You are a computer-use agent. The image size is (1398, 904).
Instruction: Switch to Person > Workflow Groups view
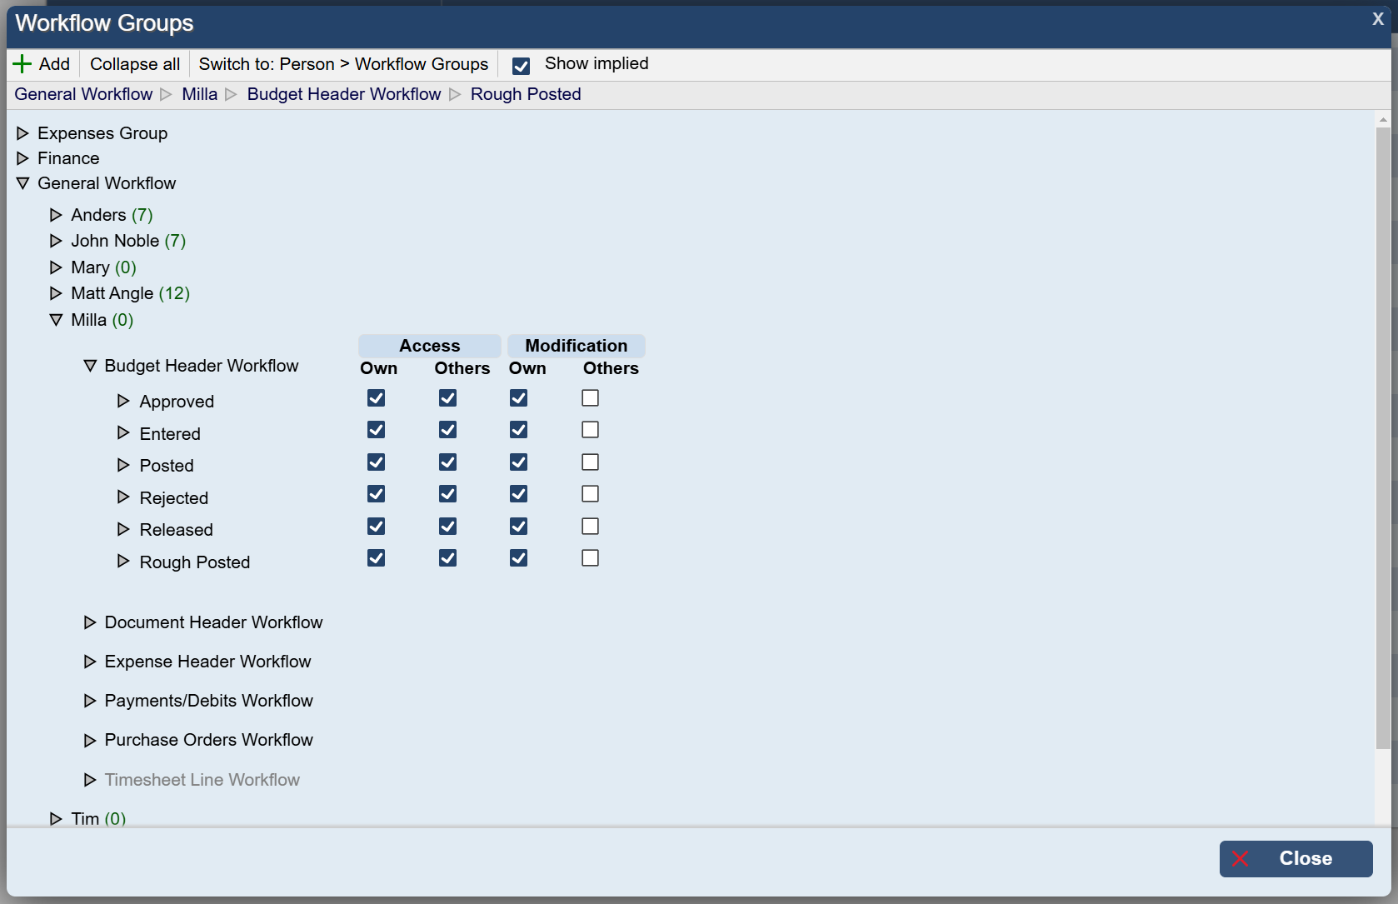click(343, 64)
